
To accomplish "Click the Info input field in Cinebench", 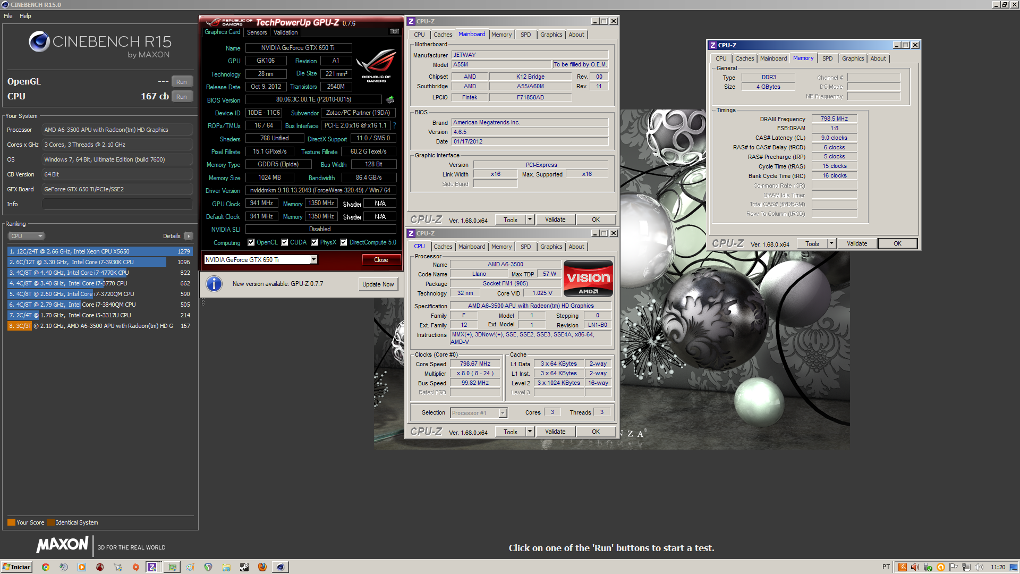I will pos(117,204).
